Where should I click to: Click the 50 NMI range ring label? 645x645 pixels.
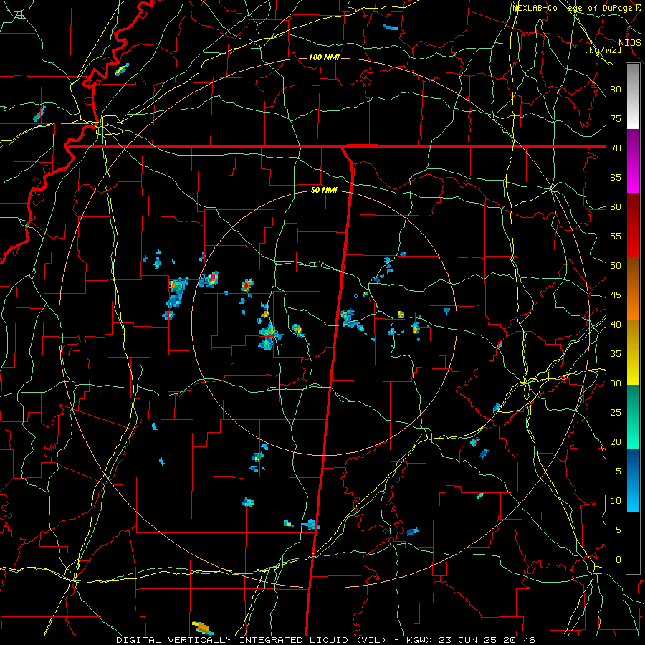click(x=324, y=190)
